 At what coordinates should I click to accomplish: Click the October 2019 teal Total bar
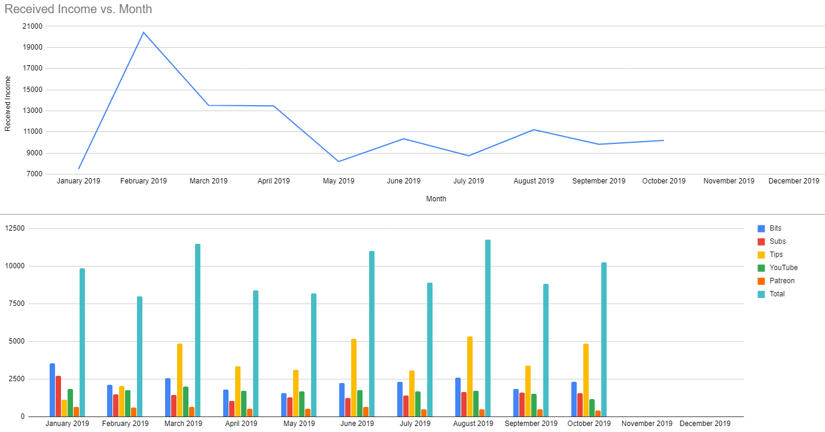604,339
